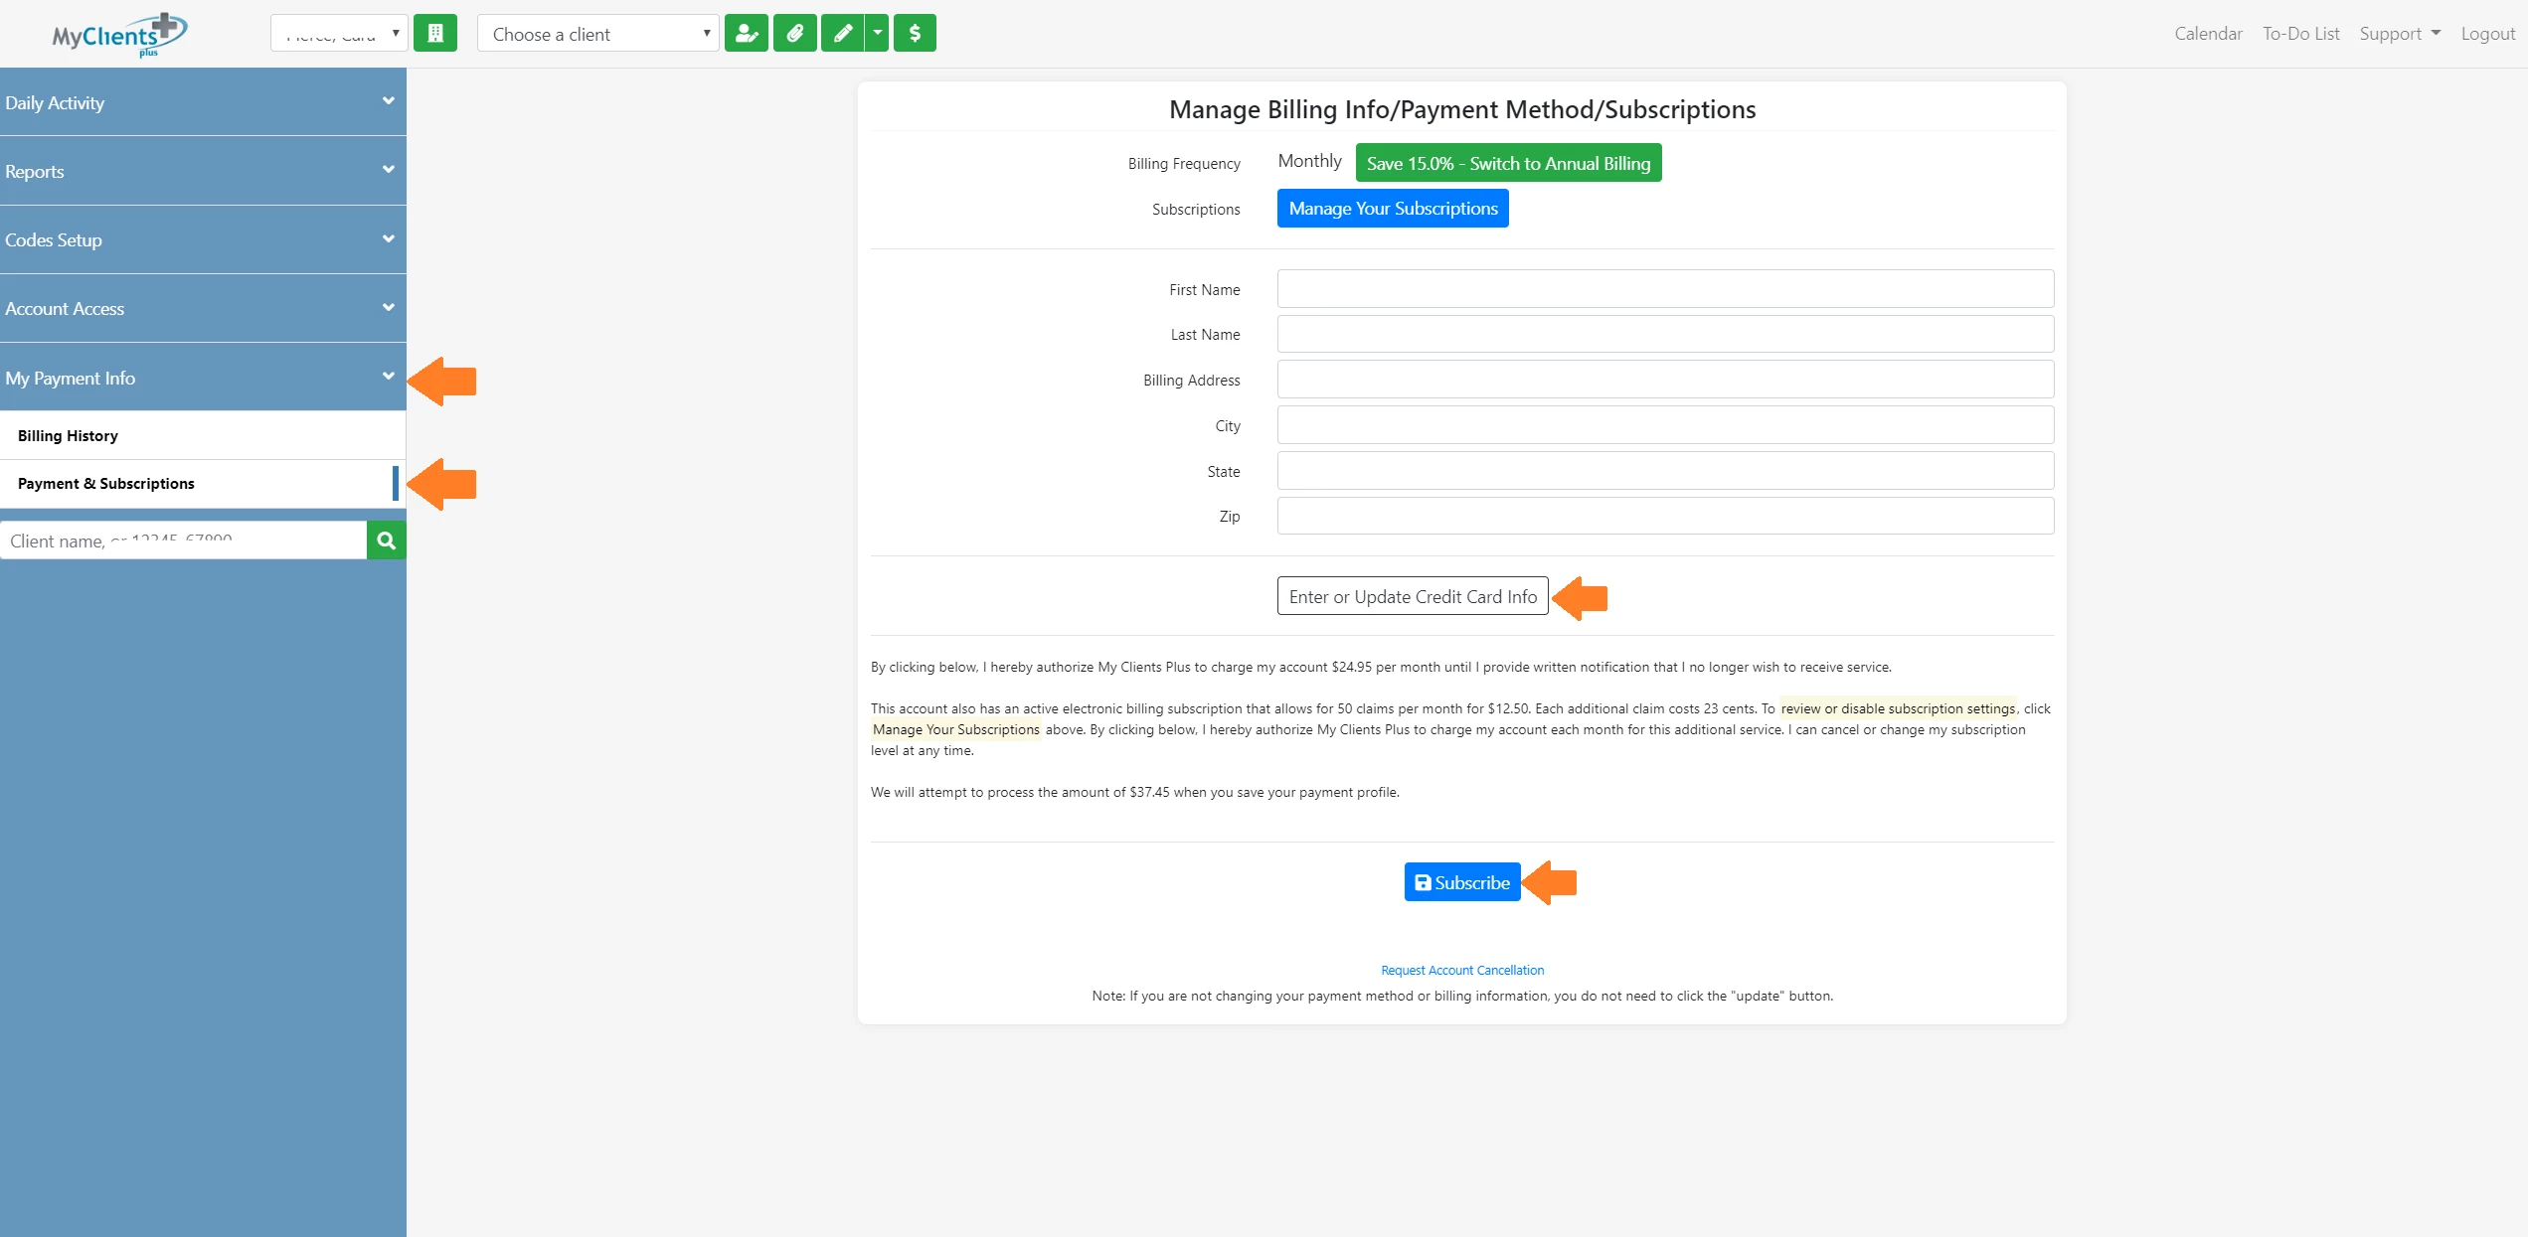The width and height of the screenshot is (2528, 1237).
Task: Expand the Codes Setup section
Action: (x=203, y=239)
